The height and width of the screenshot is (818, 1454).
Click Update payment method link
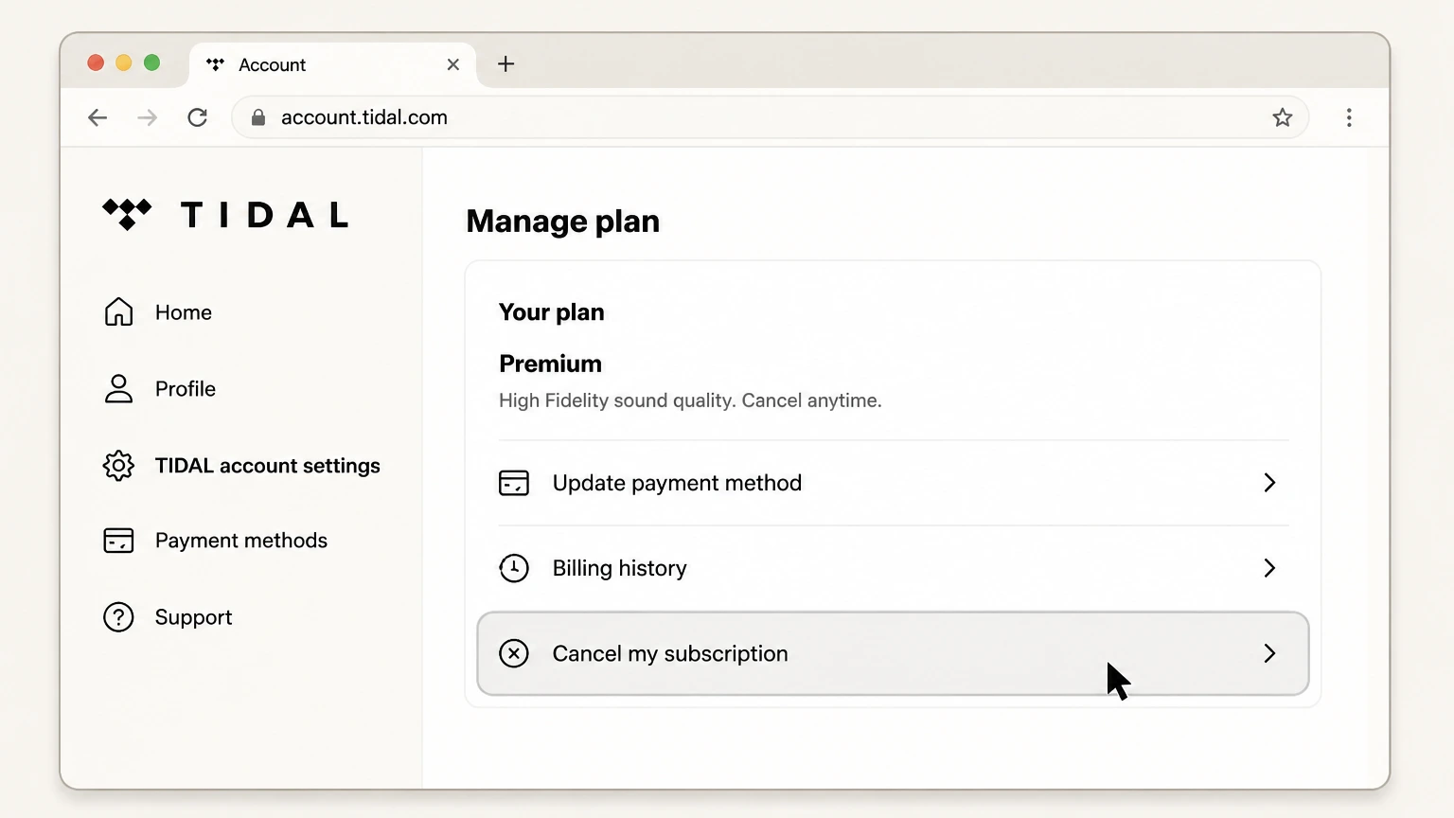894,483
